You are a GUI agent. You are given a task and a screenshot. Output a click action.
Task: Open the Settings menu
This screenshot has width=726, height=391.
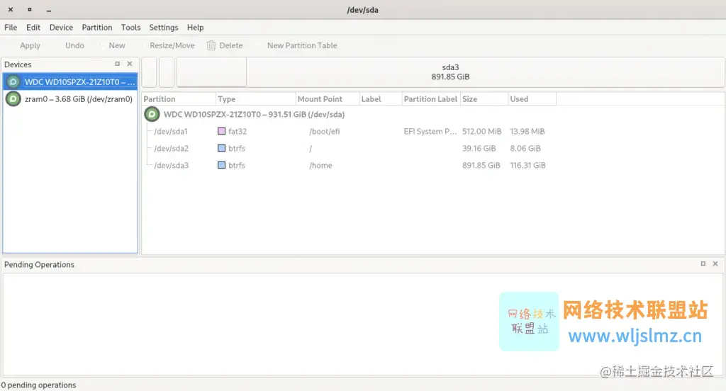[164, 28]
